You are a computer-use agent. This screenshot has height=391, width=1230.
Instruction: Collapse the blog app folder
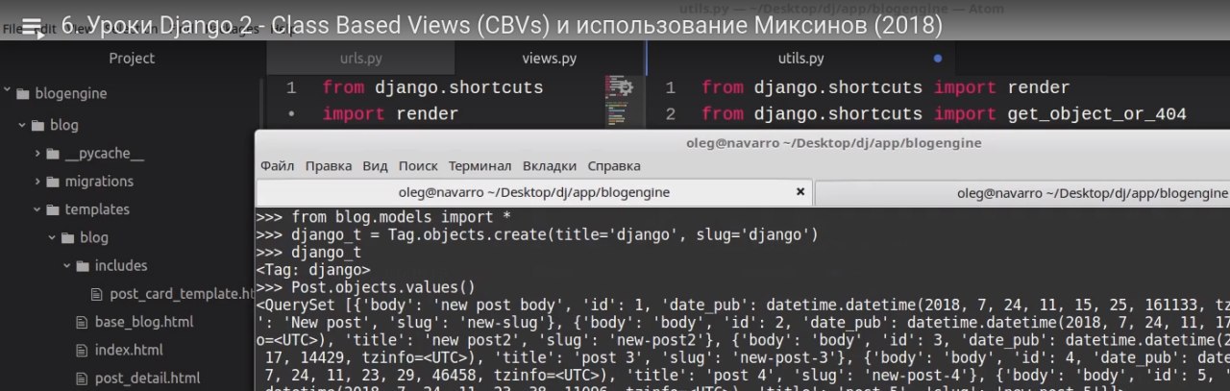(x=23, y=125)
